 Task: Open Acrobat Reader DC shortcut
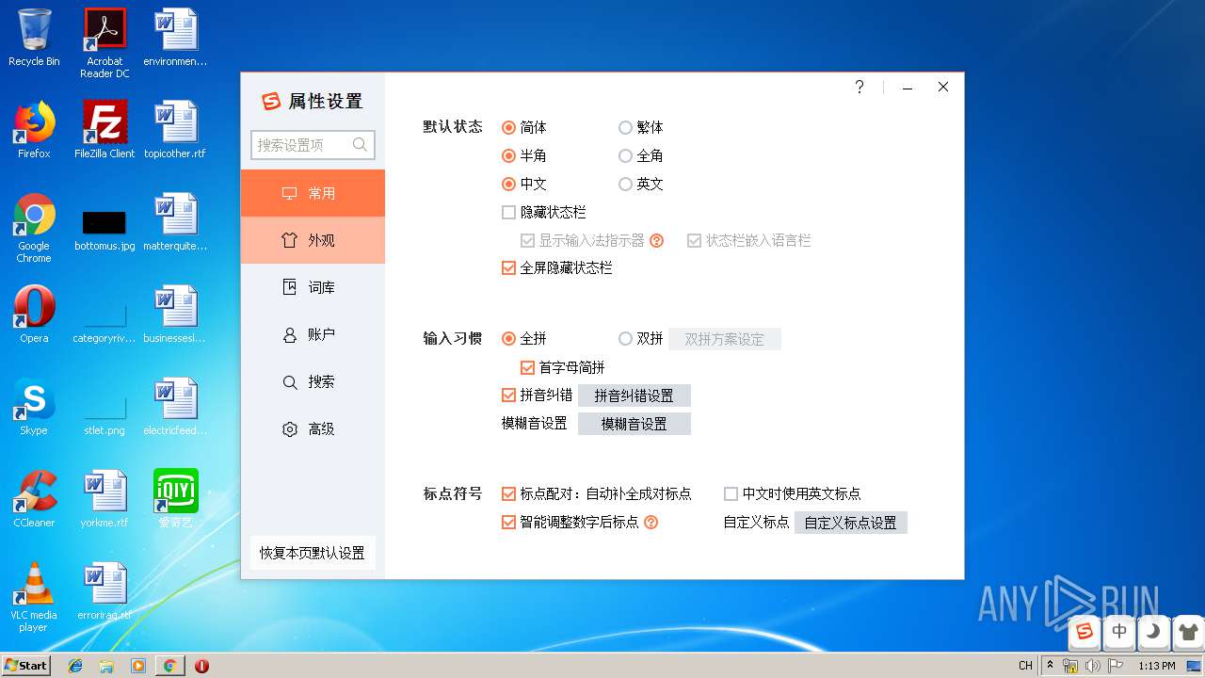pyautogui.click(x=104, y=43)
